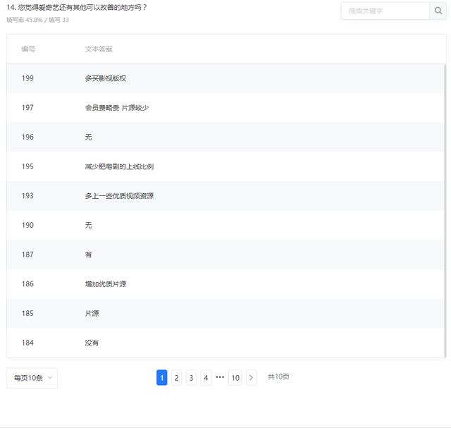Click the next page arrow
Viewport: 451px width, 428px height.
click(251, 378)
